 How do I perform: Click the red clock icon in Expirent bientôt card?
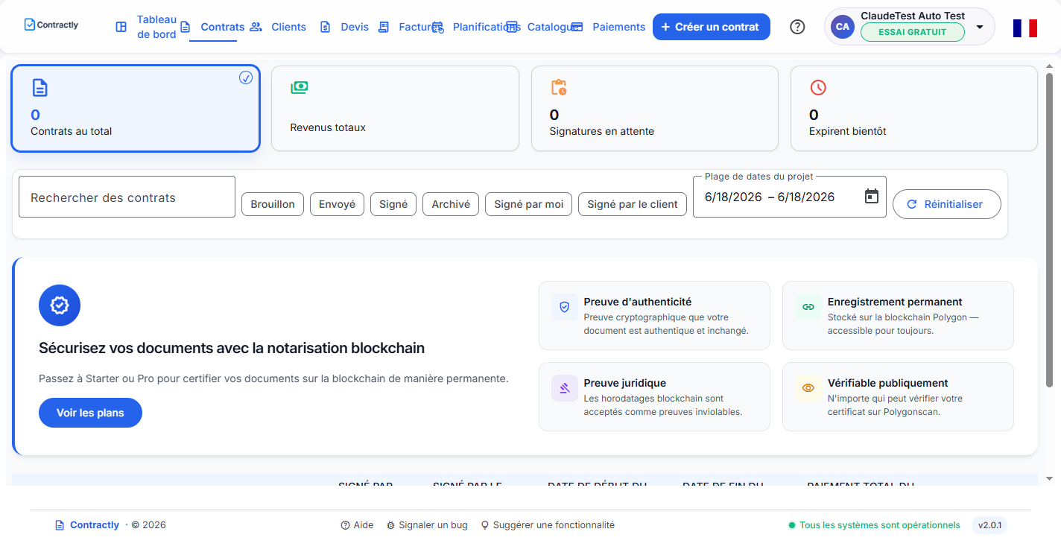pos(818,87)
